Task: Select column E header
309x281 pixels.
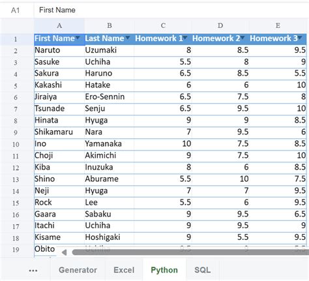Action: (x=278, y=25)
